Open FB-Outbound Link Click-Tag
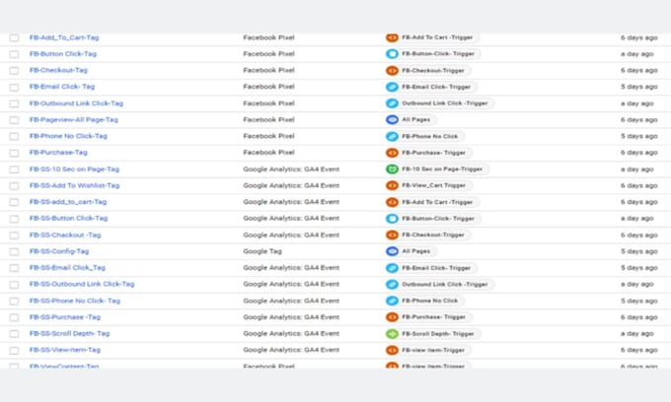The image size is (671, 402). pyautogui.click(x=76, y=103)
